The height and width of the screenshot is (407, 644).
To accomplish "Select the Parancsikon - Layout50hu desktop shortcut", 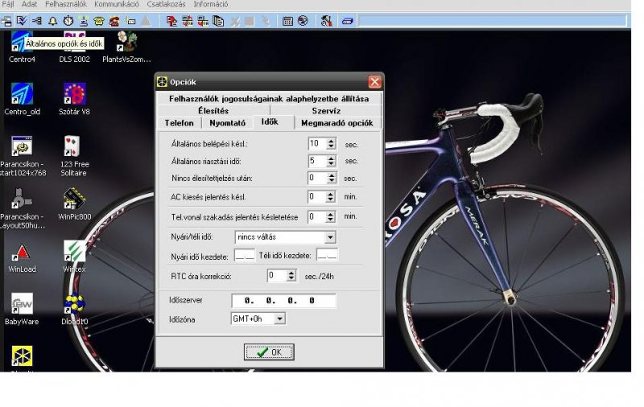I will coord(23,209).
